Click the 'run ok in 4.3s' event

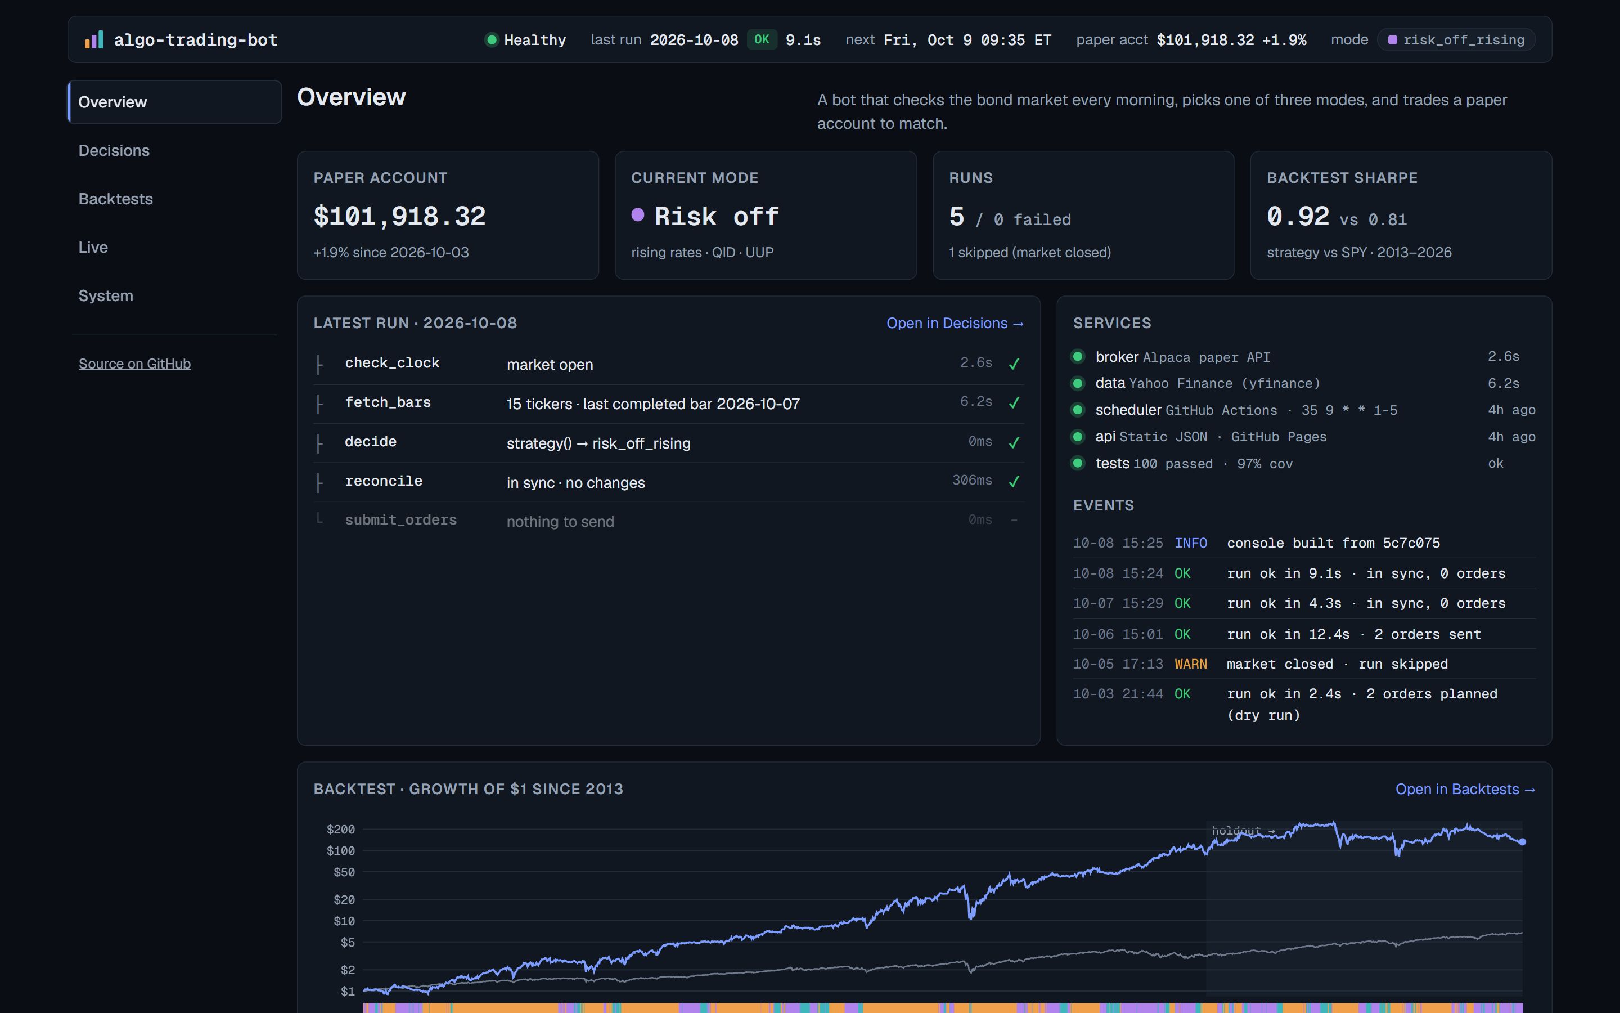pos(1304,604)
